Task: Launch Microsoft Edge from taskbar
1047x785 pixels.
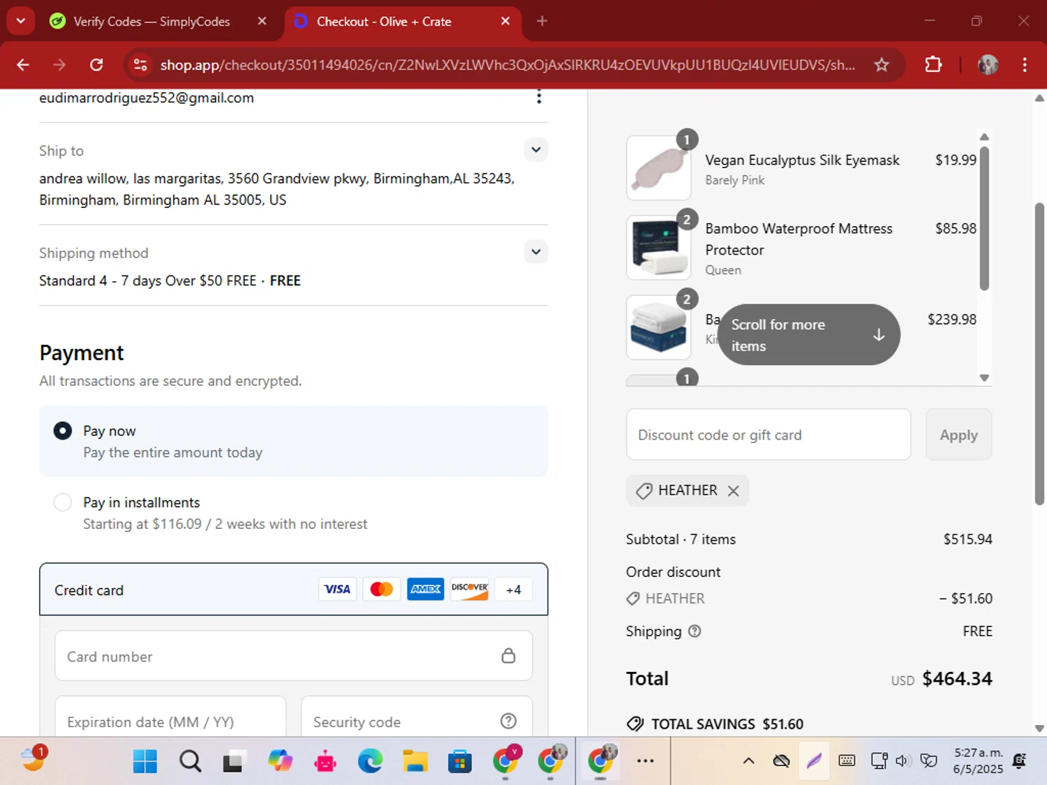Action: tap(370, 761)
